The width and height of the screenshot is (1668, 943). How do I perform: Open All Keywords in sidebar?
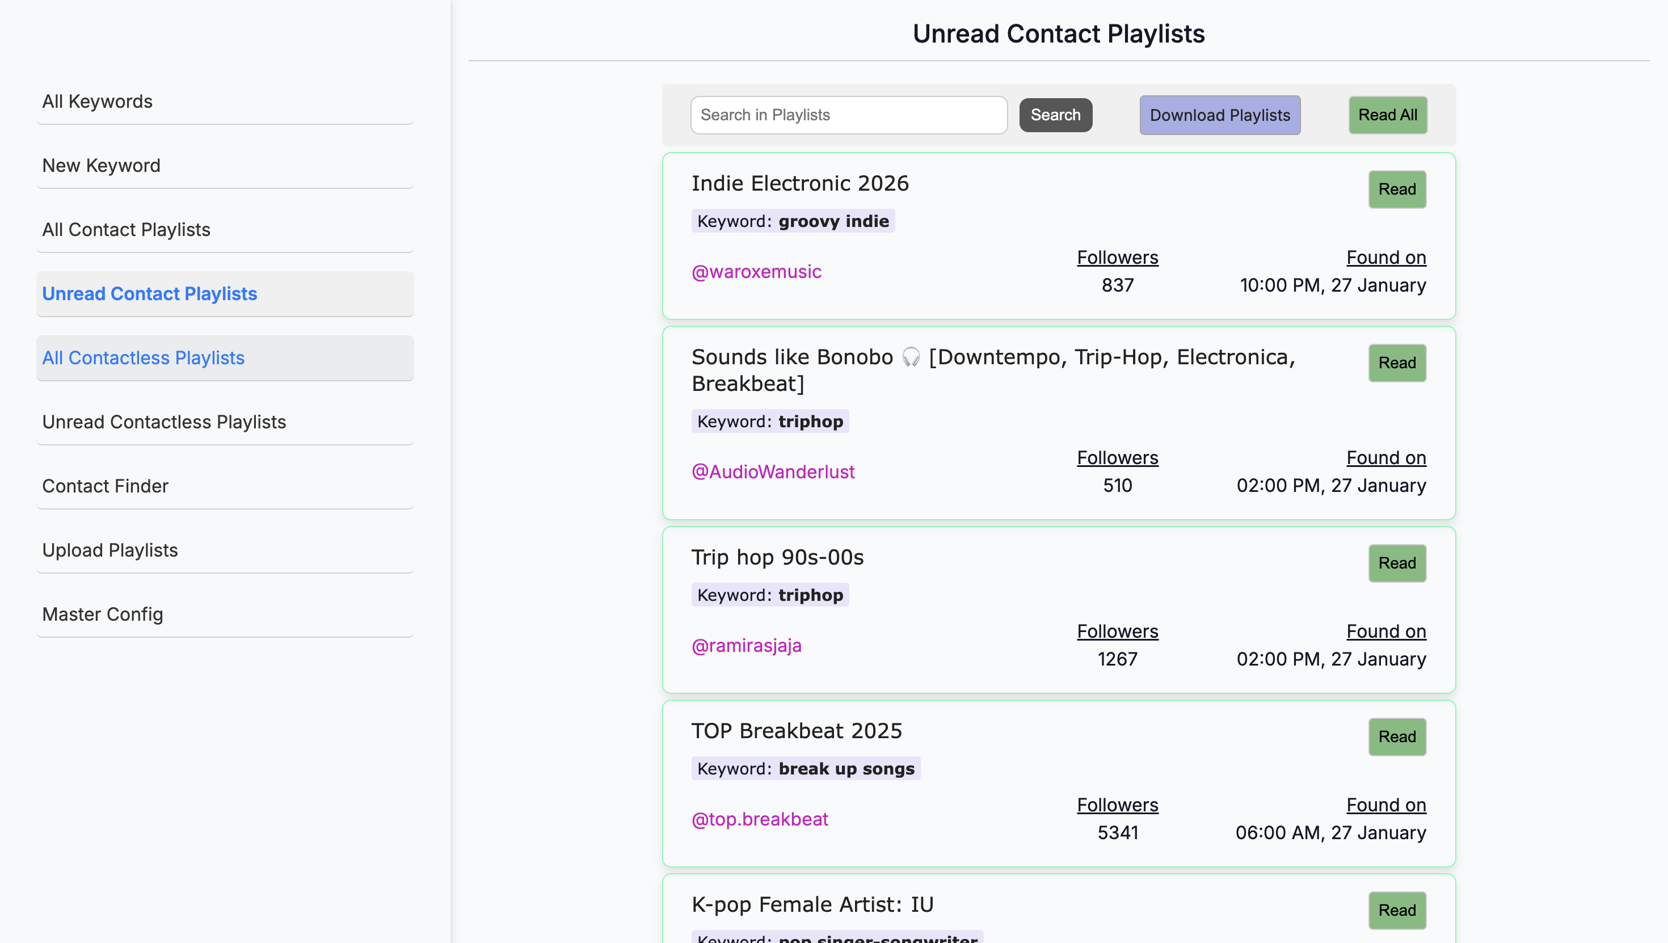225,102
